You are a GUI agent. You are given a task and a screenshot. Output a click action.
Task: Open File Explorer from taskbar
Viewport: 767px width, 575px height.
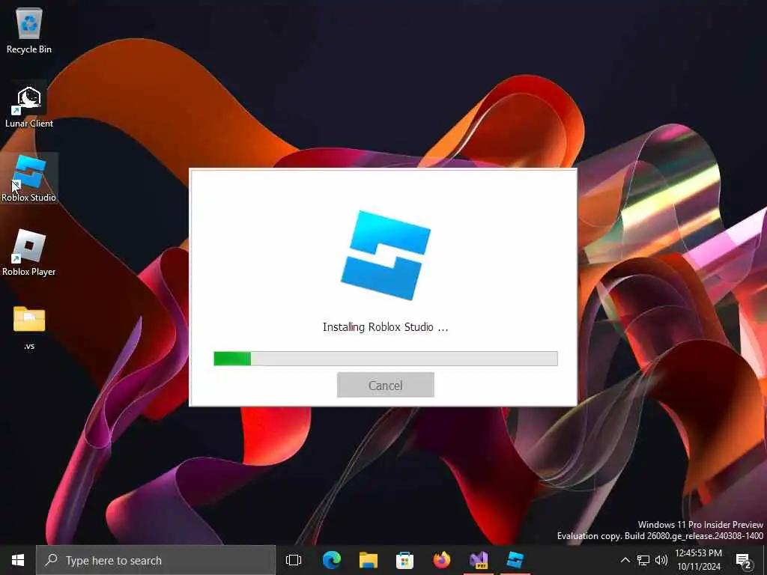tap(369, 560)
